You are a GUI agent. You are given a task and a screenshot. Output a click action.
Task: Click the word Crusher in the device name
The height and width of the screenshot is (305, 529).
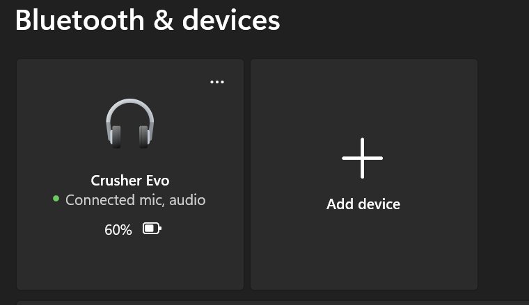(117, 181)
